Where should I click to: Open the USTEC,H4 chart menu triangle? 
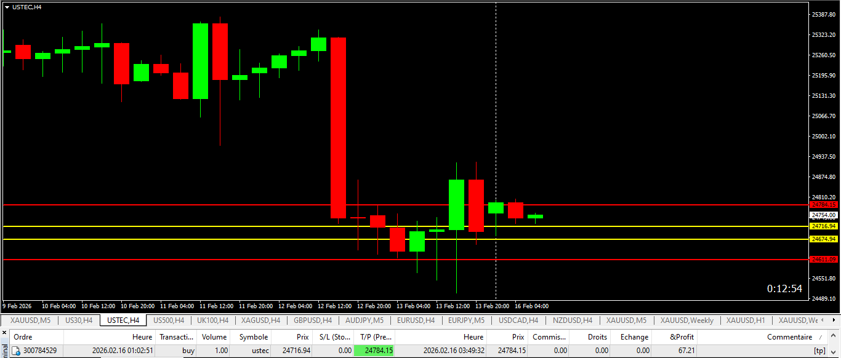[7, 7]
